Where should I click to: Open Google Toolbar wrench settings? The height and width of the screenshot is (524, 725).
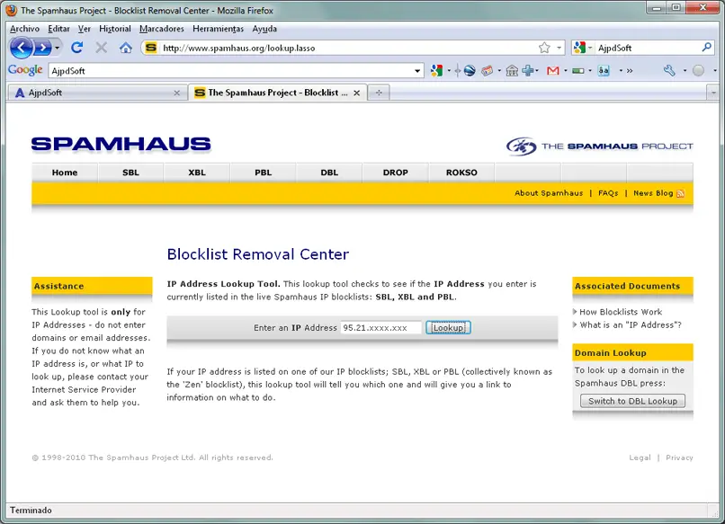(669, 70)
